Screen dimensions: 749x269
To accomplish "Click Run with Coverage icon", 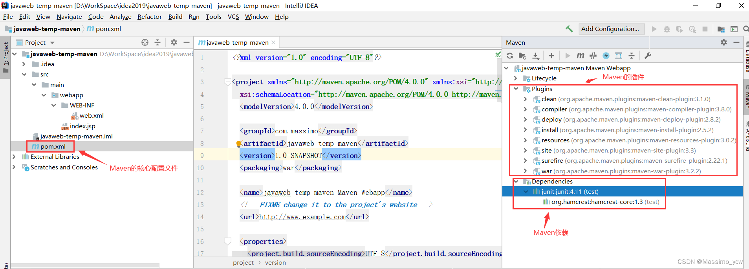I will [679, 29].
